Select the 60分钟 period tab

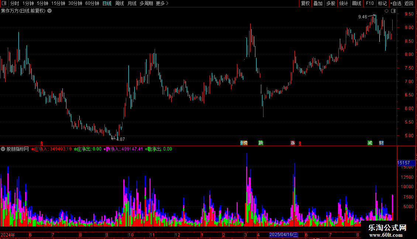[92, 3]
